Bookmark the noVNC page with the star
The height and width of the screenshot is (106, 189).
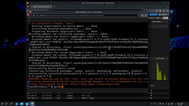click(x=139, y=15)
